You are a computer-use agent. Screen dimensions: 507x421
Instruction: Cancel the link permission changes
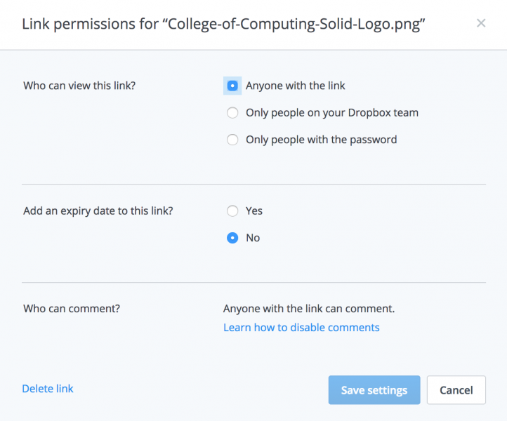click(x=456, y=390)
